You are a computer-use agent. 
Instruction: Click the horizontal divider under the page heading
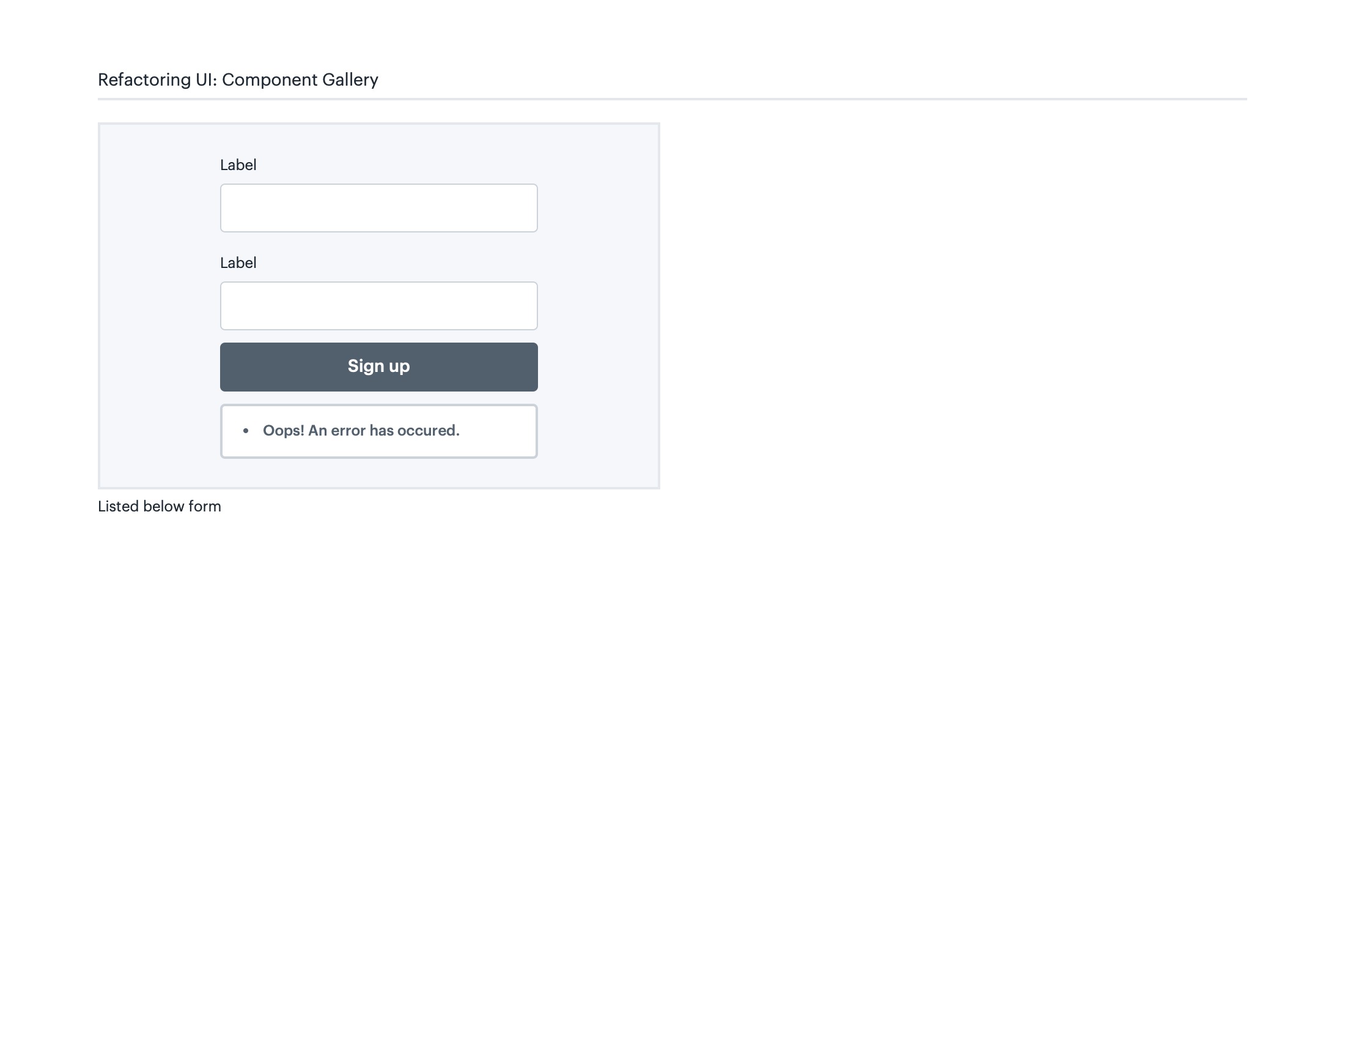click(671, 98)
